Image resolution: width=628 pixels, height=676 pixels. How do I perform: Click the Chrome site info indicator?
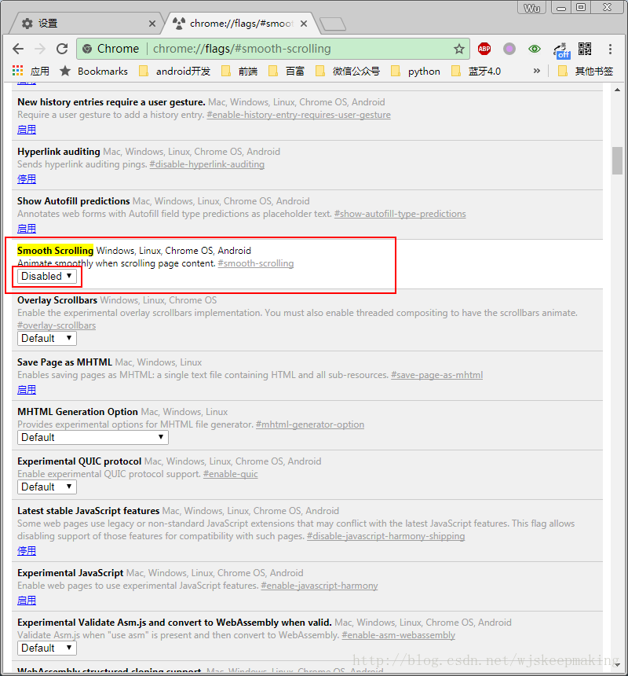[x=111, y=49]
